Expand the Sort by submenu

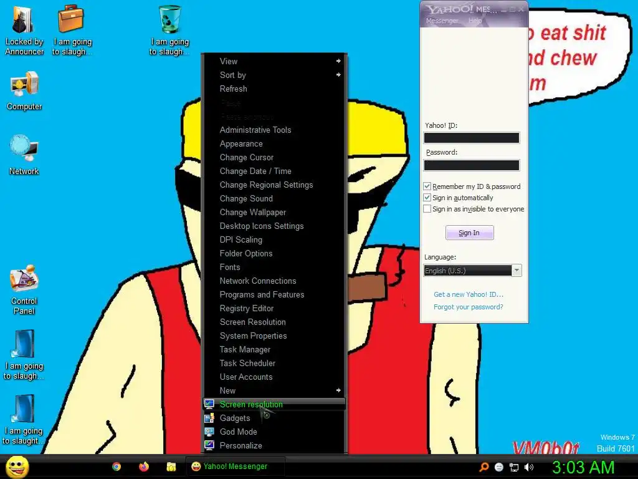coord(275,75)
